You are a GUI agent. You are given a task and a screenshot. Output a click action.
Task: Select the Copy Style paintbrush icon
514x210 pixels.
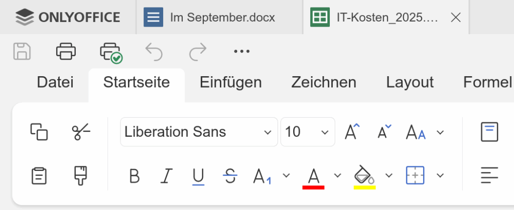click(x=80, y=175)
